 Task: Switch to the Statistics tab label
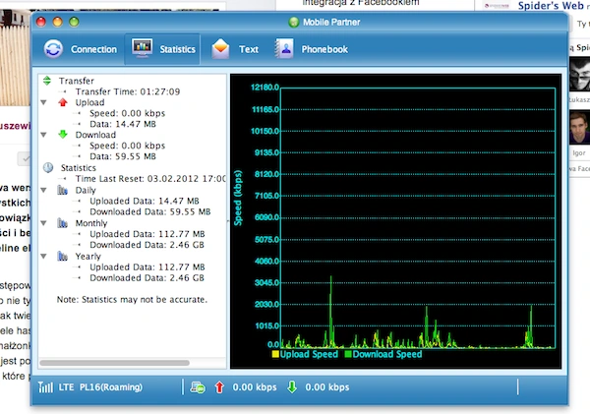click(x=178, y=49)
